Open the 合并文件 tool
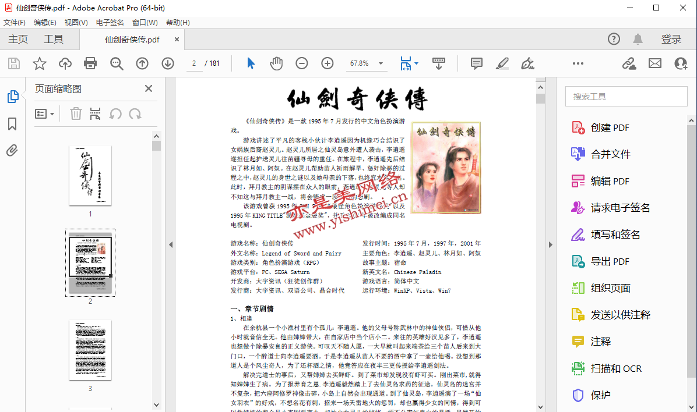The height and width of the screenshot is (412, 697). [601, 155]
